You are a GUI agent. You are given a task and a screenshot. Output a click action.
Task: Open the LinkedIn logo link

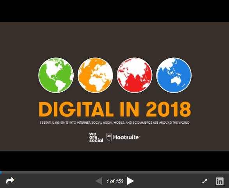pos(220,181)
